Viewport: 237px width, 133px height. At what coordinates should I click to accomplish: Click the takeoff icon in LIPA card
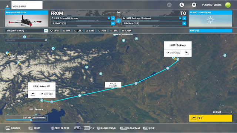click(x=33, y=94)
